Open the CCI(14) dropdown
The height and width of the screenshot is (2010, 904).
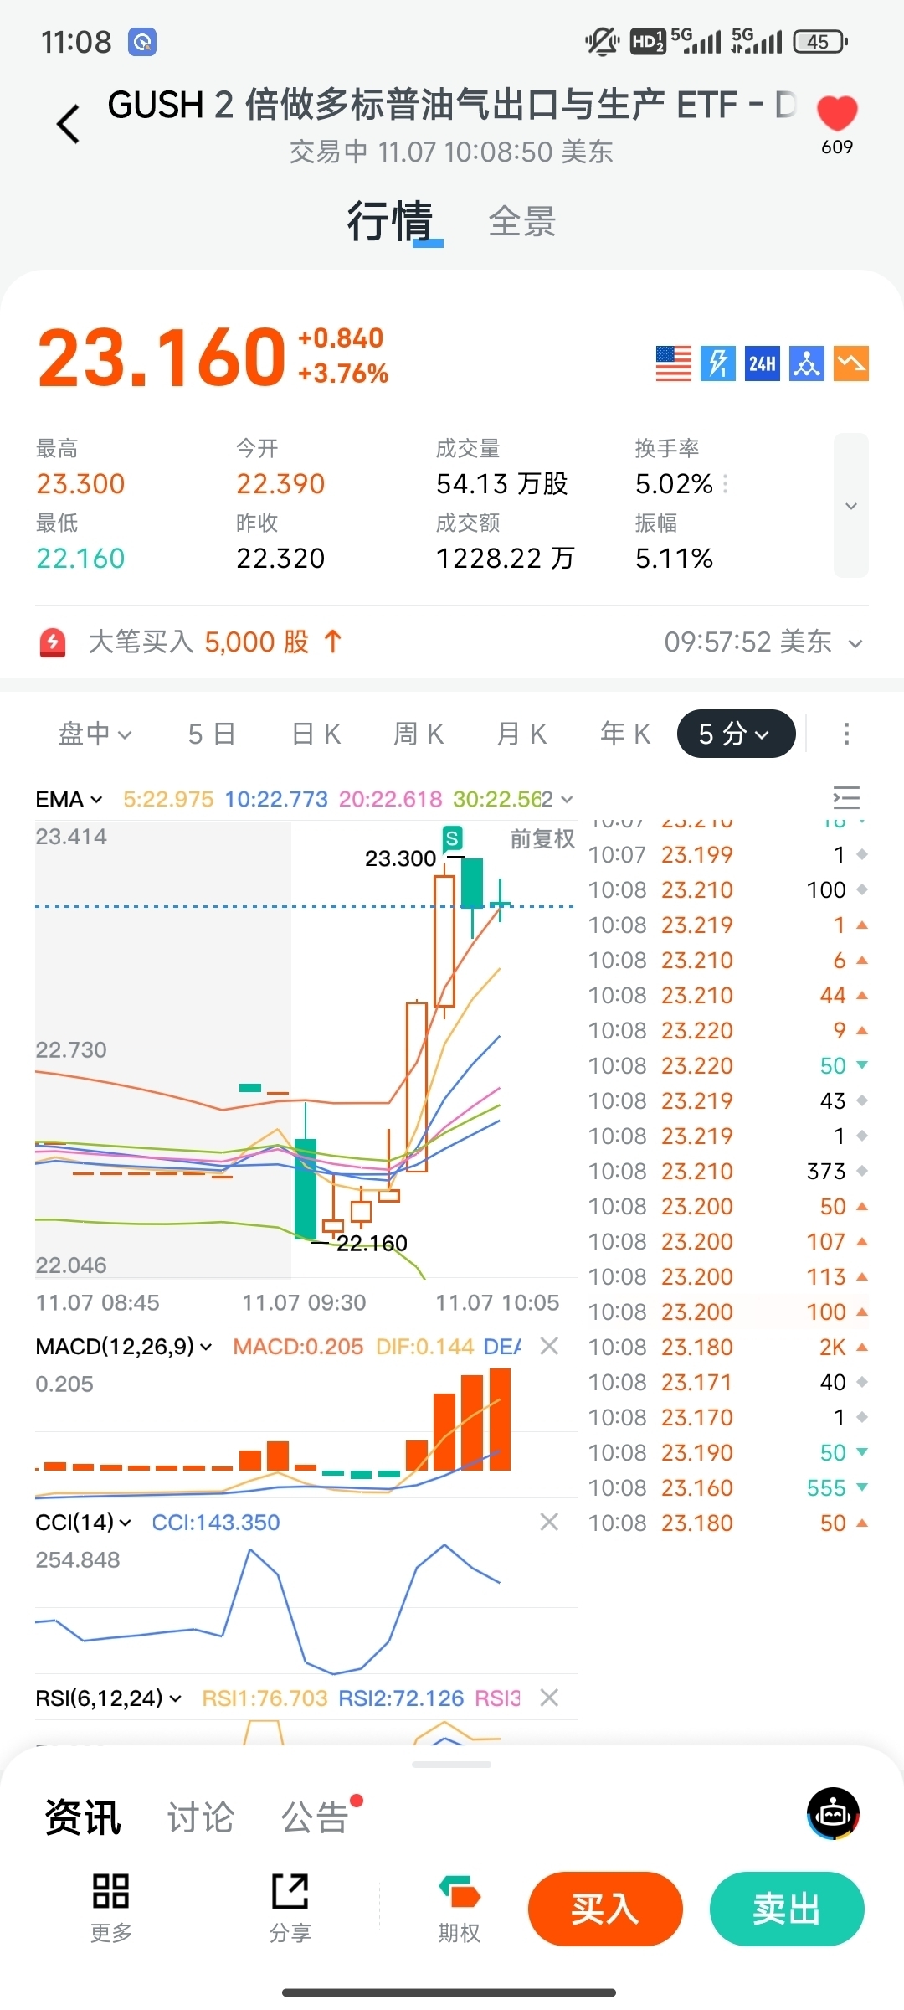pyautogui.click(x=83, y=1522)
